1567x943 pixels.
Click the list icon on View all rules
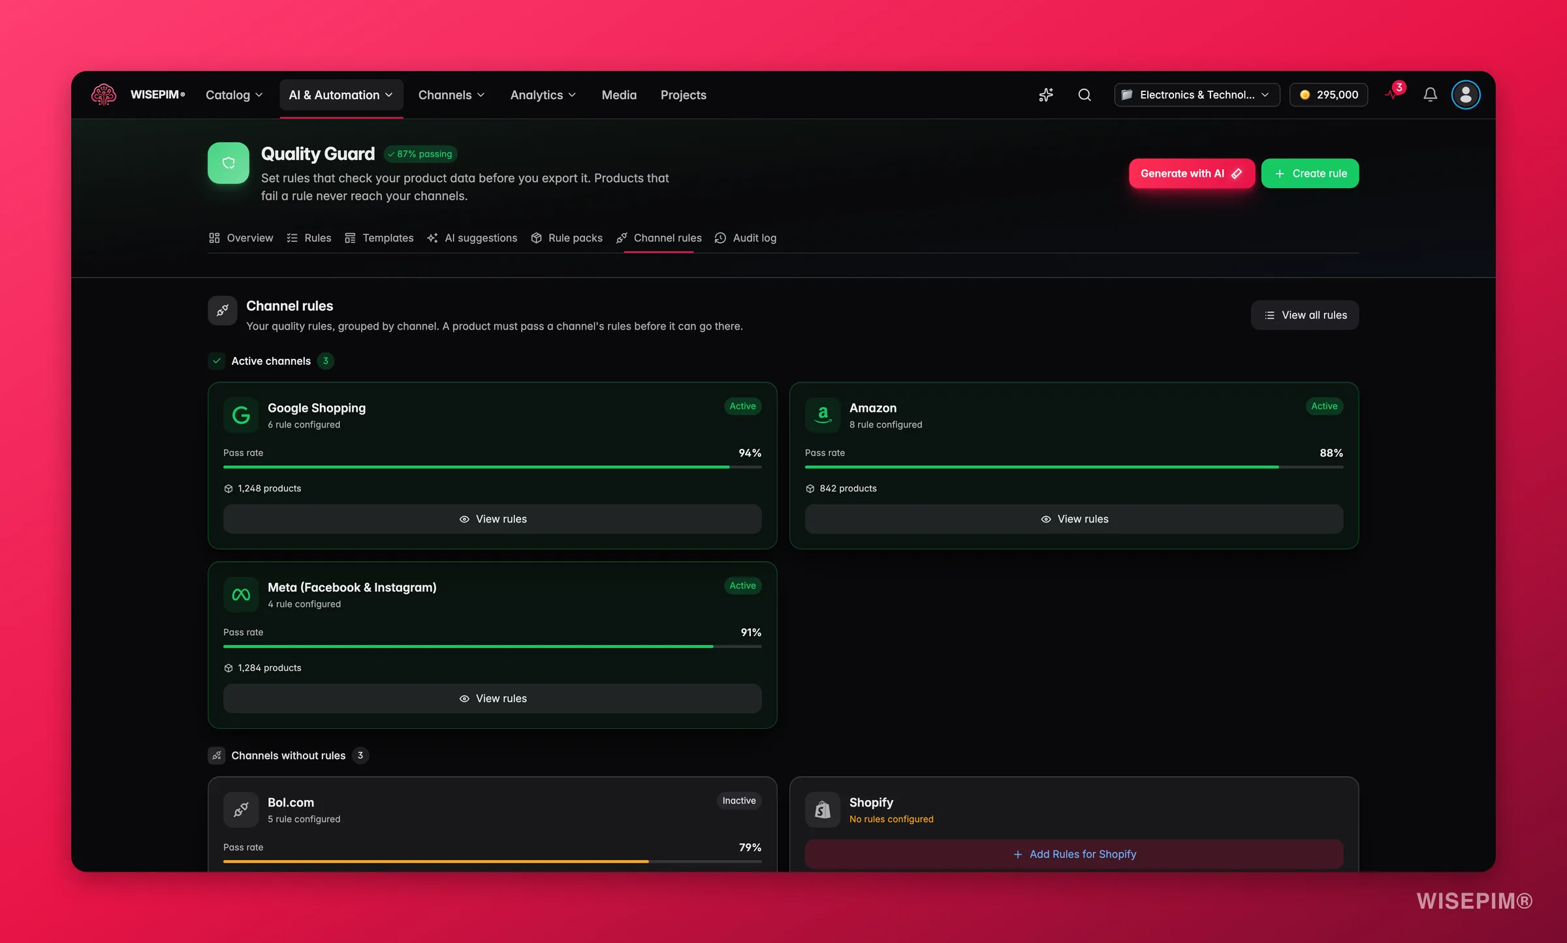click(1269, 315)
